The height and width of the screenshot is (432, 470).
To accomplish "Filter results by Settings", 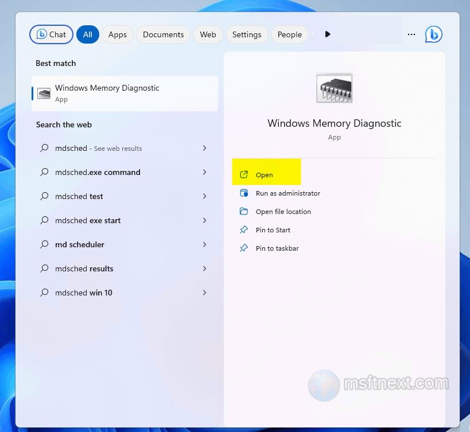I will 247,34.
